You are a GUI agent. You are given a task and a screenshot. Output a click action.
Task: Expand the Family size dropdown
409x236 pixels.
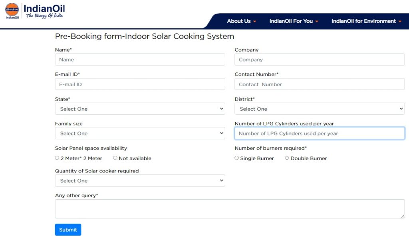coord(140,133)
